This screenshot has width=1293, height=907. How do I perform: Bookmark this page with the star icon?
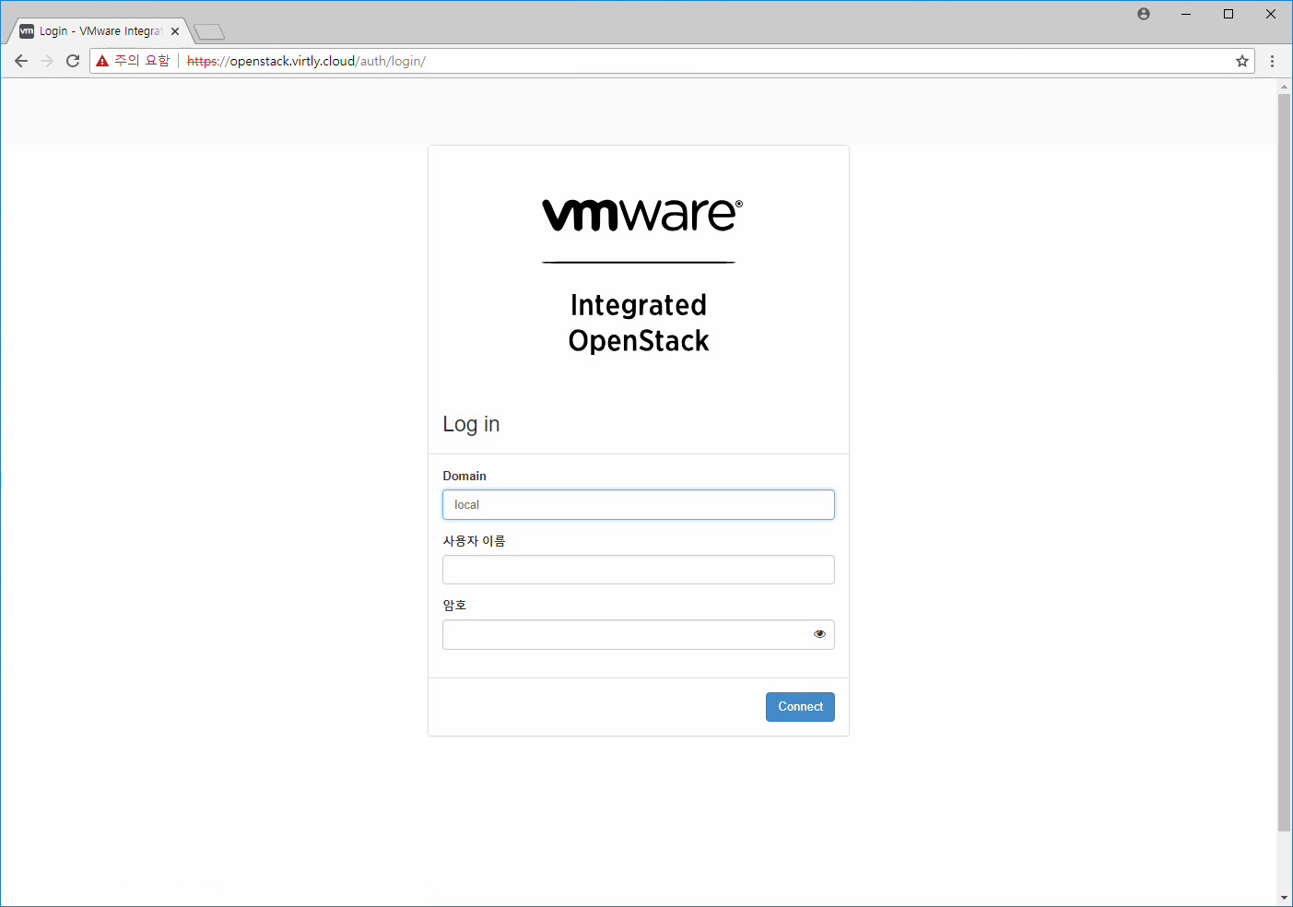(x=1242, y=61)
